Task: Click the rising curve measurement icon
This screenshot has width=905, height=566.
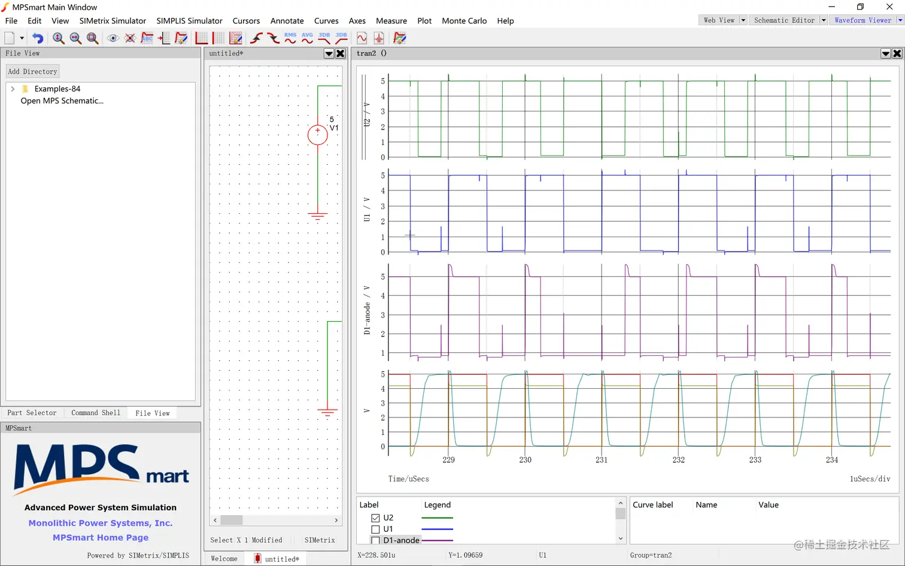Action: (256, 38)
